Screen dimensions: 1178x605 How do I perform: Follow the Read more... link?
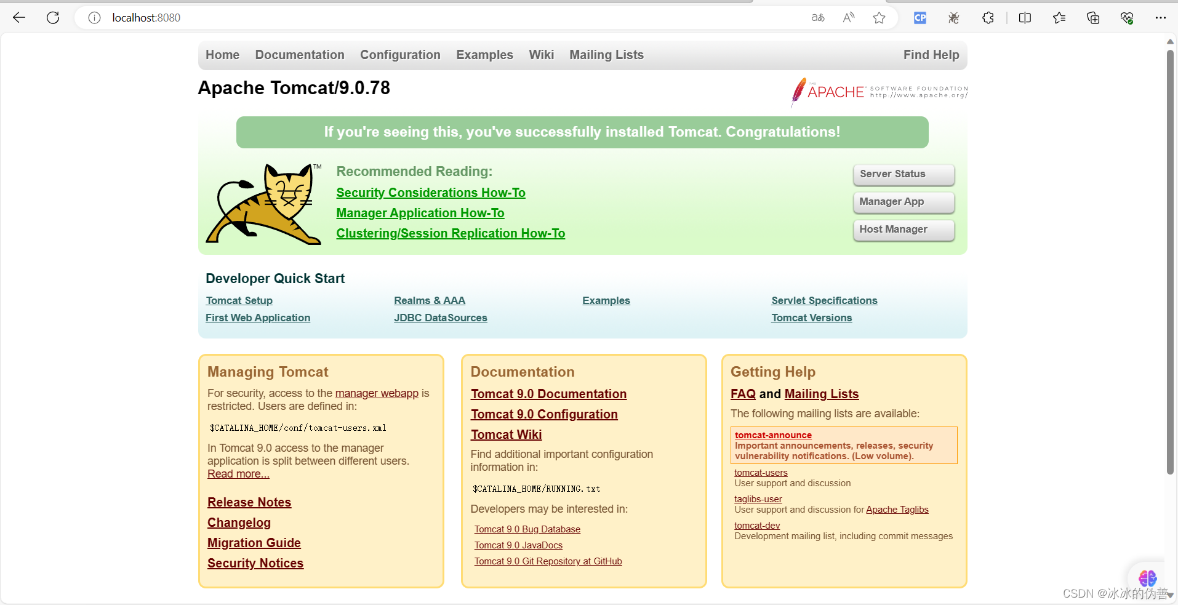coord(238,474)
